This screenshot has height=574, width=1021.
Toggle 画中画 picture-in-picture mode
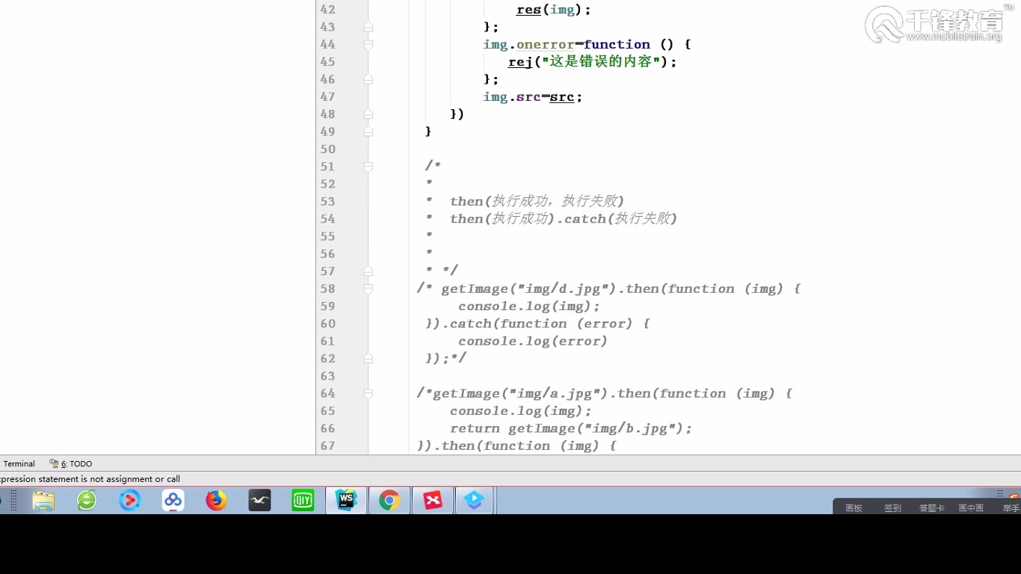971,508
